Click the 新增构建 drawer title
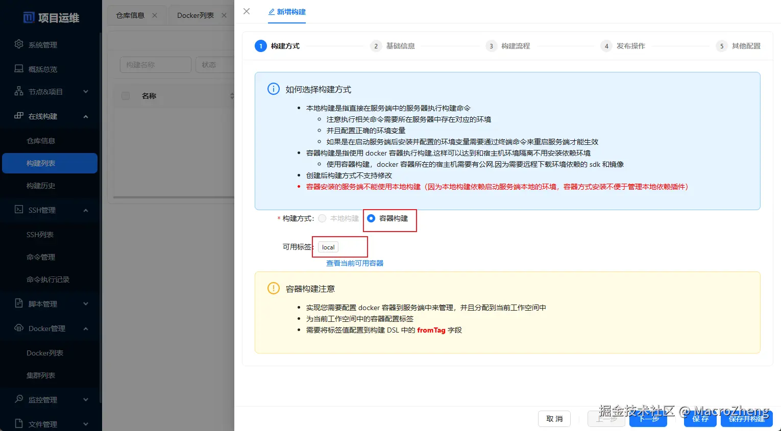The width and height of the screenshot is (781, 431). [x=291, y=12]
